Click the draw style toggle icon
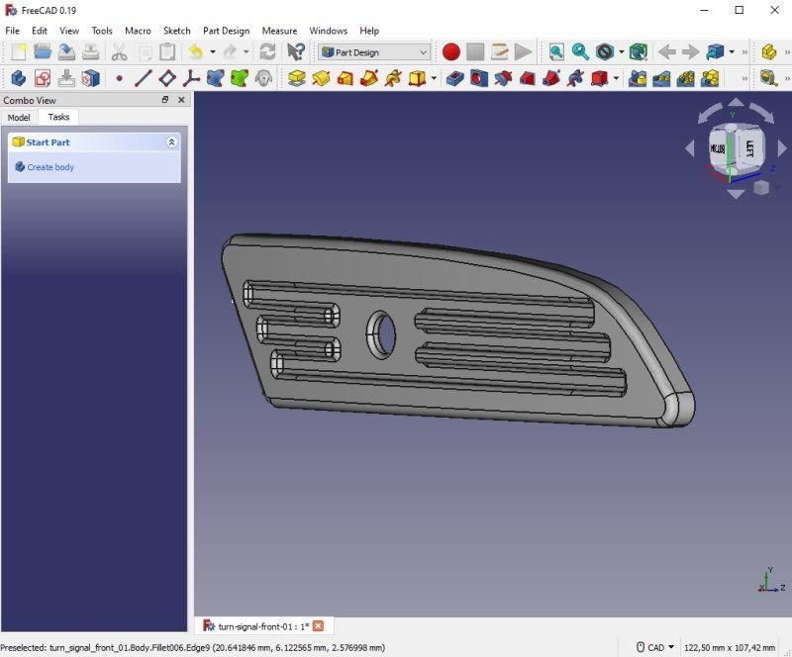Image resolution: width=792 pixels, height=657 pixels. [x=606, y=51]
